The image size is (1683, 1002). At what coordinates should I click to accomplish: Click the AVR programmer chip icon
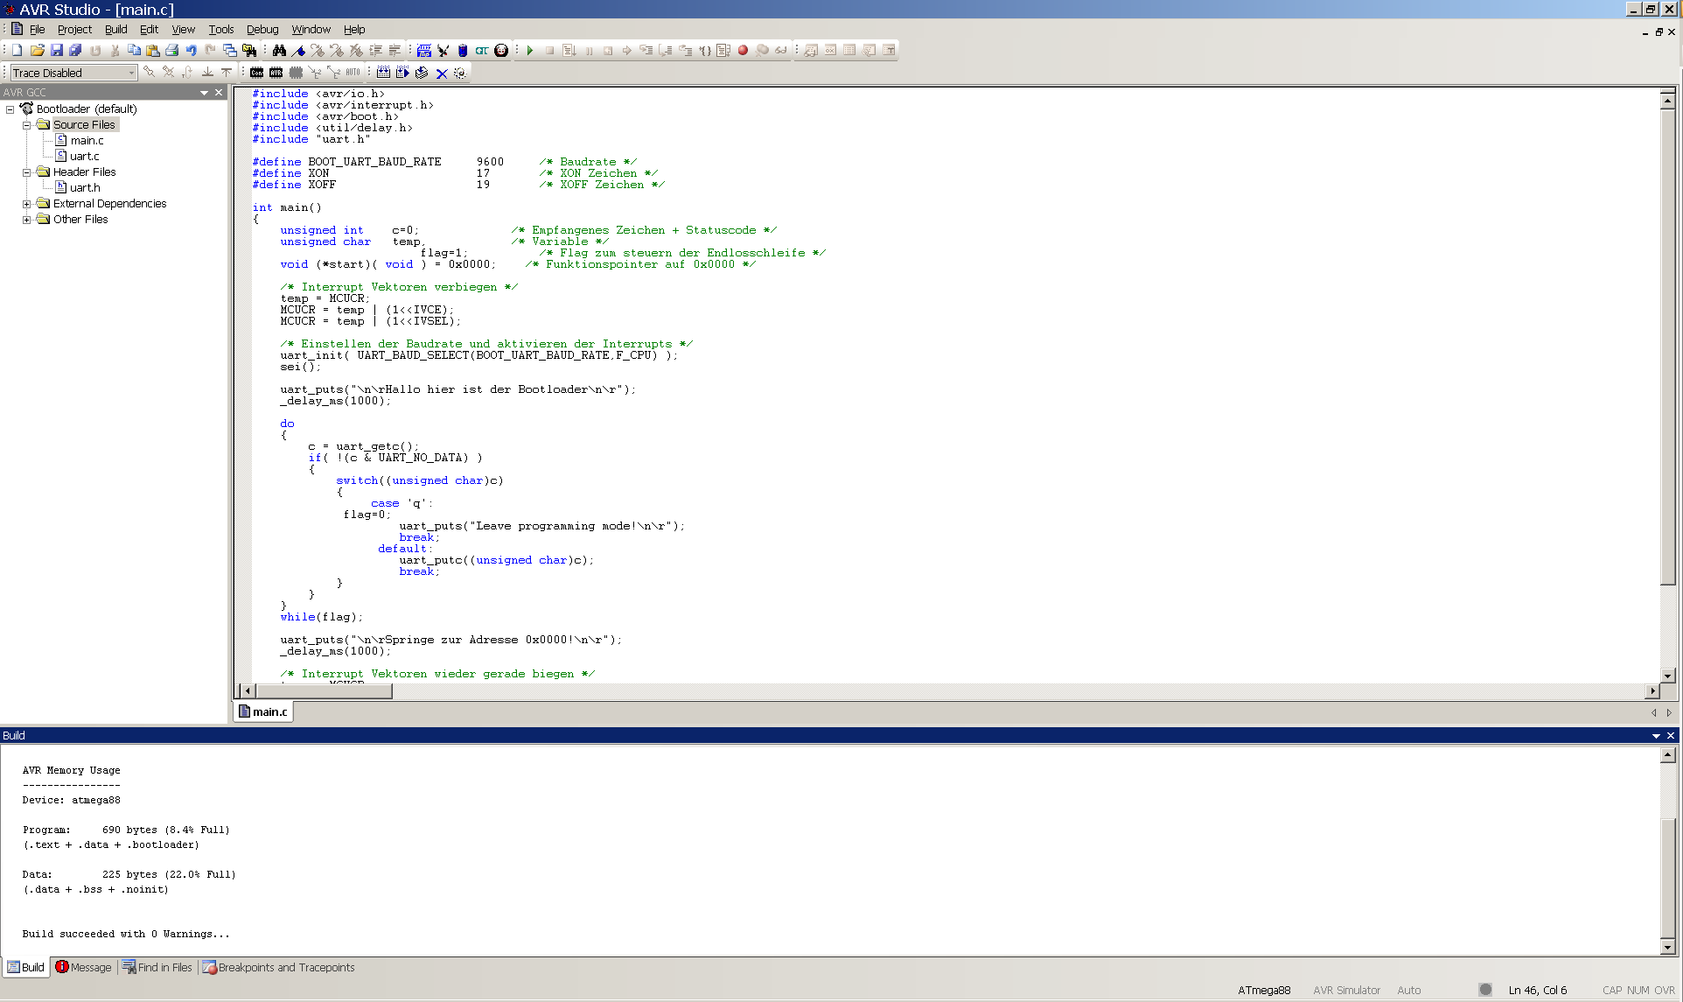[x=276, y=74]
